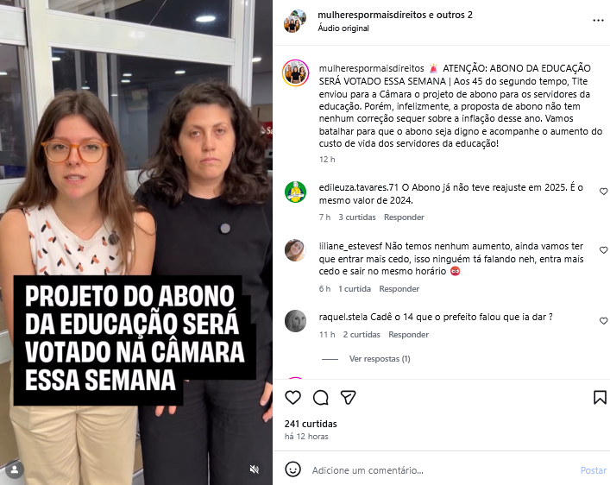The image size is (610, 485).
Task: Click the Postar button
Action: coord(594,470)
